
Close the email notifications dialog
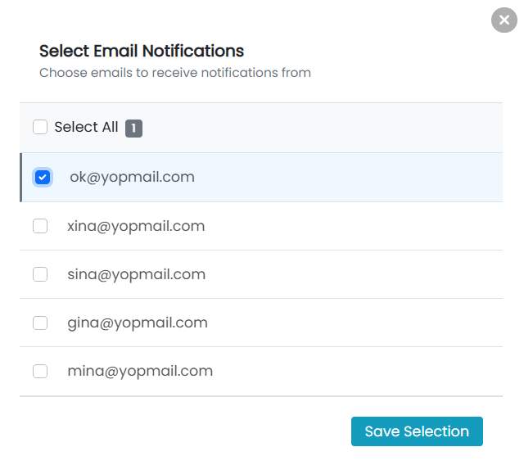pos(504,20)
